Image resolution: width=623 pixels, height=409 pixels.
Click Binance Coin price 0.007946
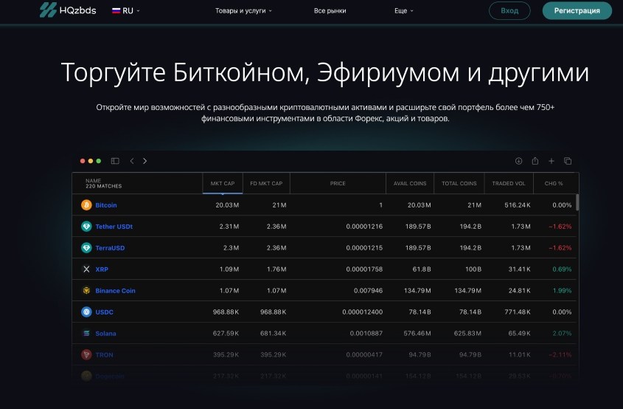click(x=369, y=291)
